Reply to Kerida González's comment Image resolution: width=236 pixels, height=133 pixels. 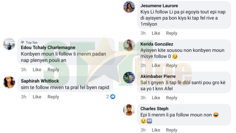172,65
